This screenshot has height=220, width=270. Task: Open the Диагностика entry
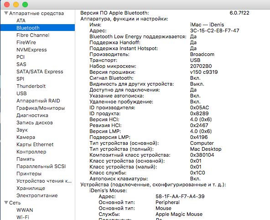coord(32,115)
